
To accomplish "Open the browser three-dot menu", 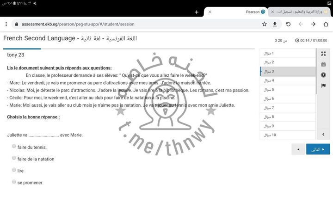I will point(6,24).
